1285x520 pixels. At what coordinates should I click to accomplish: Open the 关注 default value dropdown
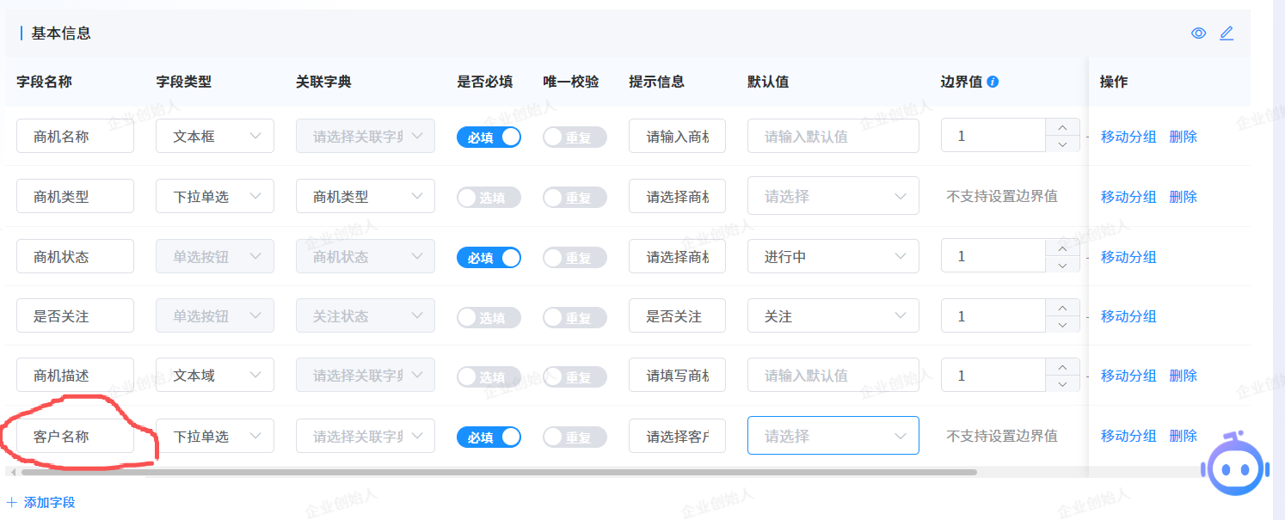click(x=833, y=316)
